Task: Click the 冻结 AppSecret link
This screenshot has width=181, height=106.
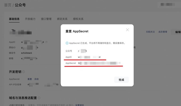Action: (x=36, y=79)
